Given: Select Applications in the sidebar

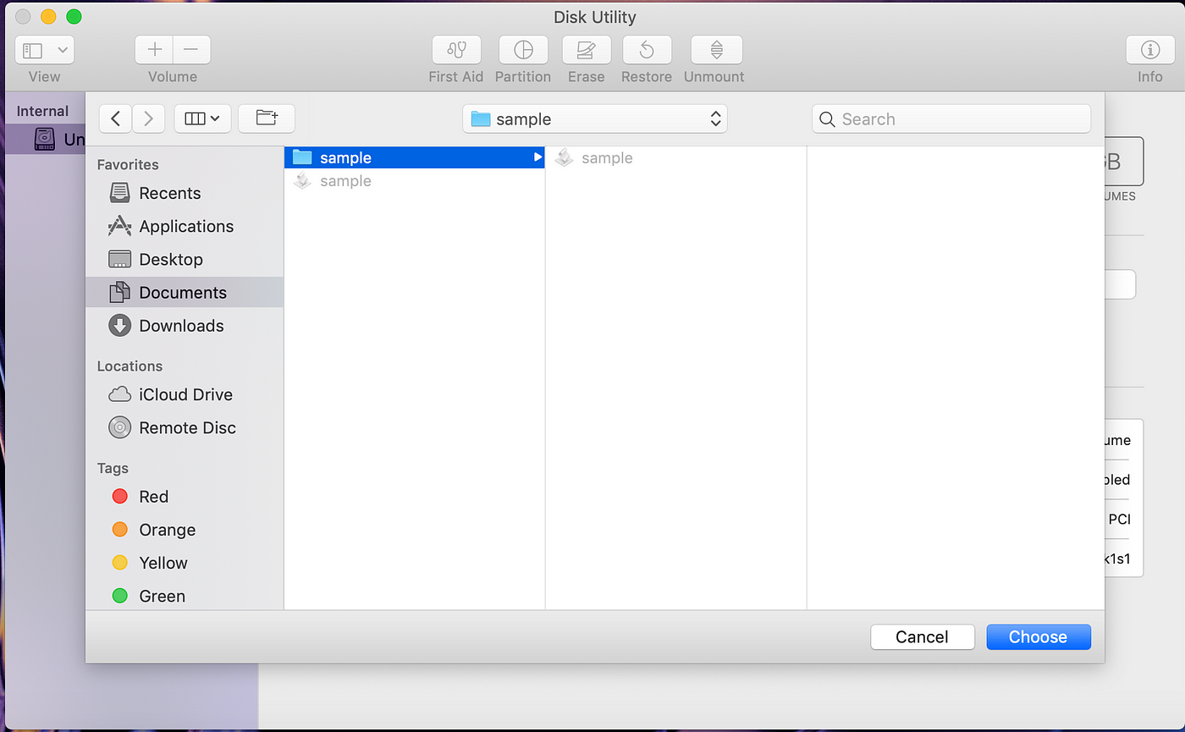Looking at the screenshot, I should pos(185,226).
